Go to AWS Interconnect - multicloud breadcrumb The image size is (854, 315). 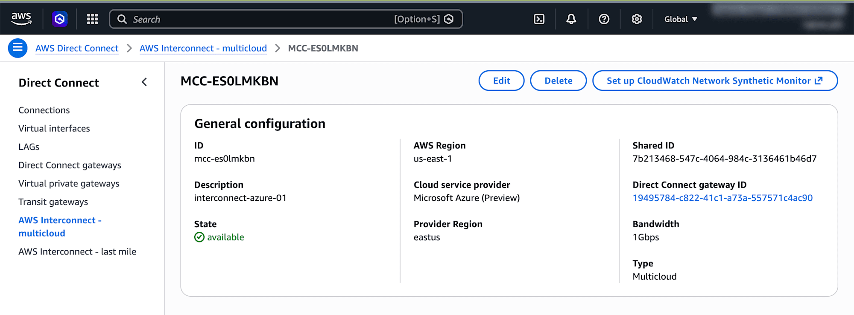pyautogui.click(x=203, y=48)
